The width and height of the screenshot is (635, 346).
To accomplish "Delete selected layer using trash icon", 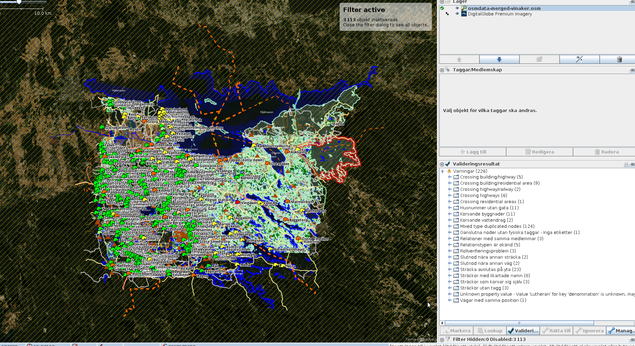I will tap(619, 59).
